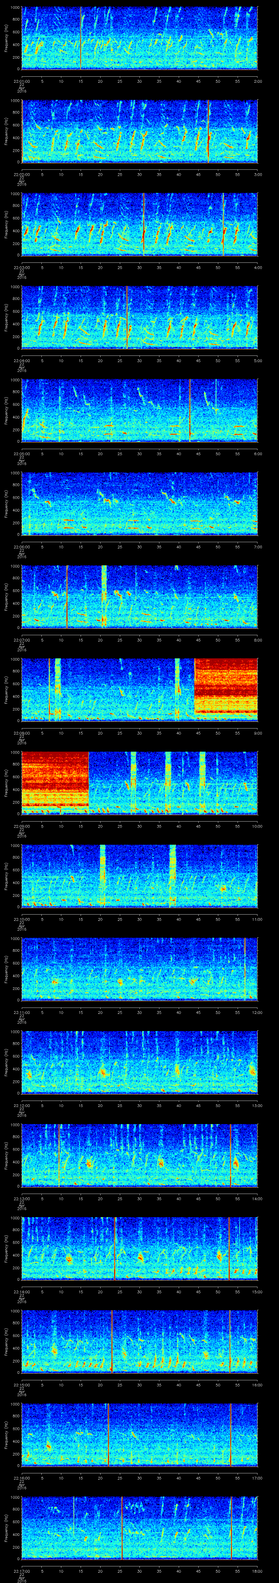279x1583 pixels.
Task: Click the 9:00 end time label
Action: pos(257,733)
